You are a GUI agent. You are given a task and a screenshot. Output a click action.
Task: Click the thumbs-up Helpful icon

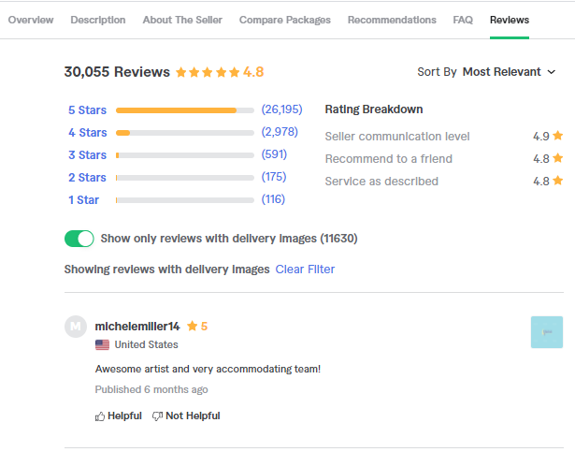[x=100, y=416]
